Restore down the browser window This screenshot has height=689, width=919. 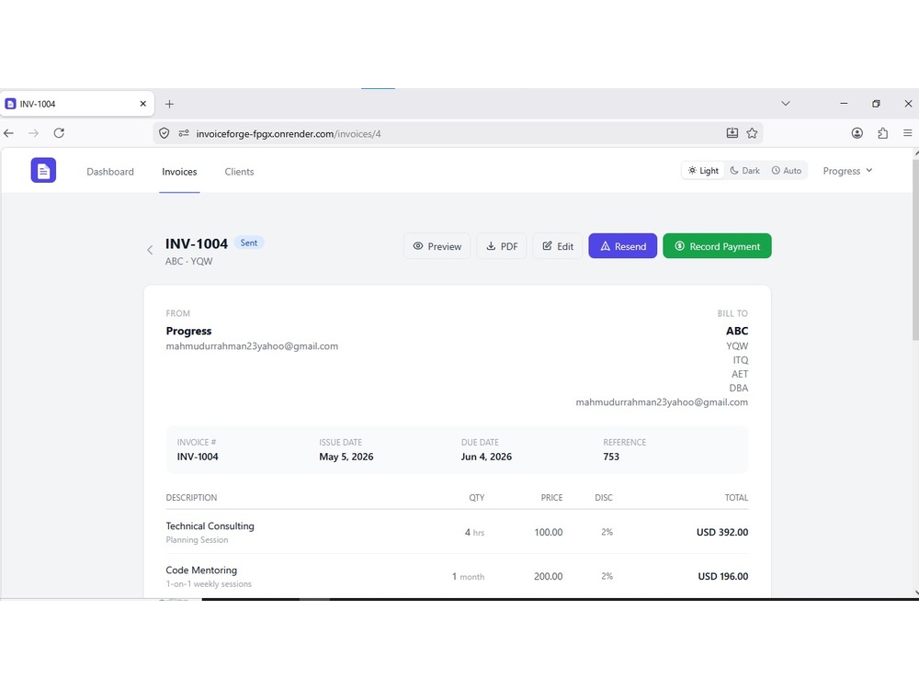click(876, 103)
